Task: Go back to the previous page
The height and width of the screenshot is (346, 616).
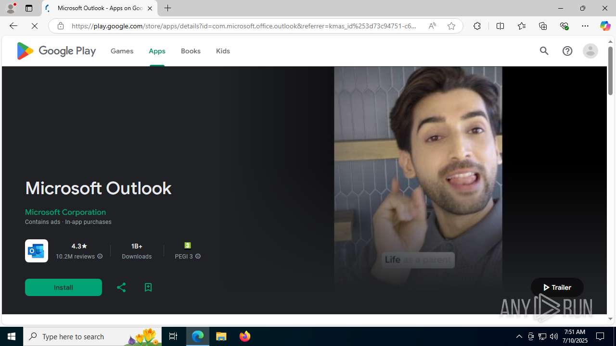Action: (13, 26)
